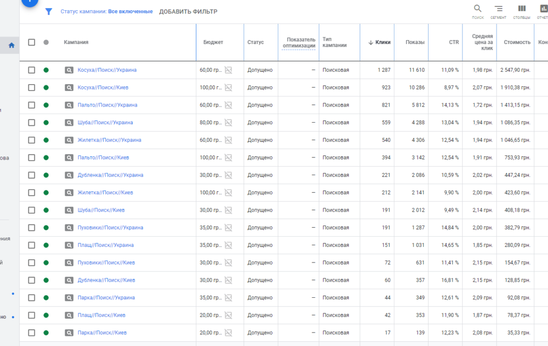Click the Показатель оптимизации column header
This screenshot has width=548, height=346.
(299, 43)
